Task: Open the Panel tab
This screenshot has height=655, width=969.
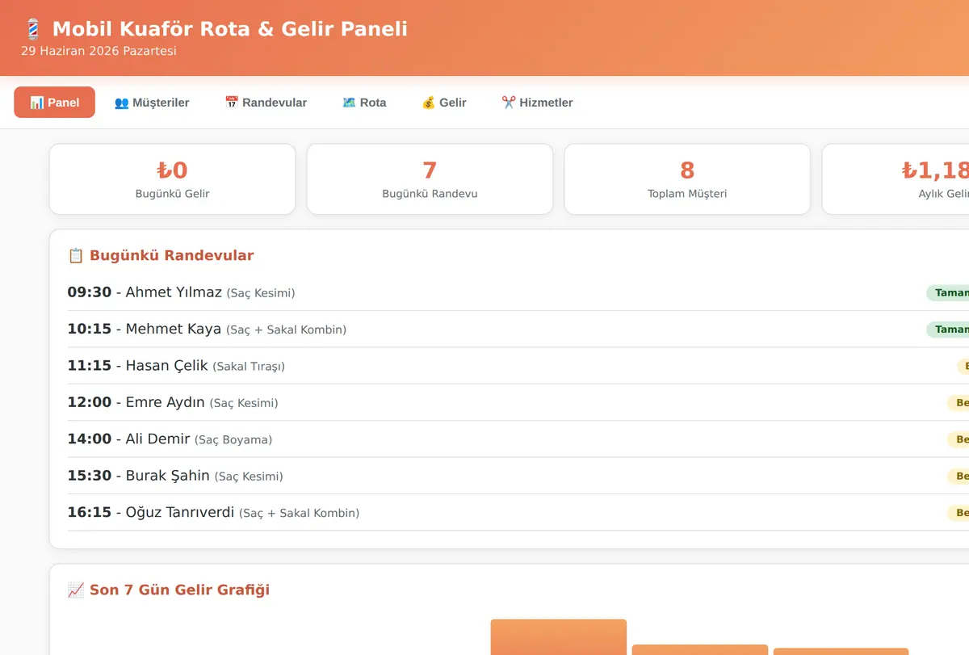Action: [x=54, y=103]
